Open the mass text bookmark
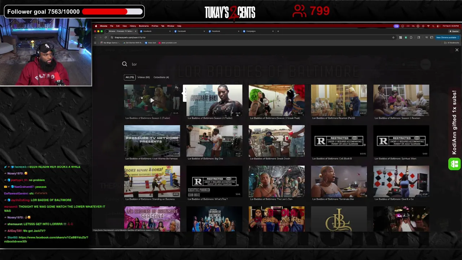Image resolution: width=462 pixels, height=260 pixels. pyautogui.click(x=150, y=43)
